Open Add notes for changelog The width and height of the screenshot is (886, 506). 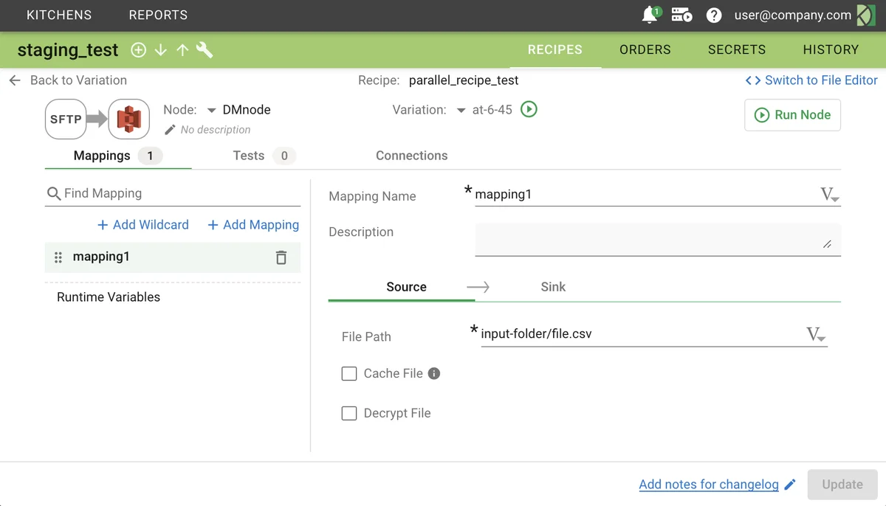[x=708, y=484]
